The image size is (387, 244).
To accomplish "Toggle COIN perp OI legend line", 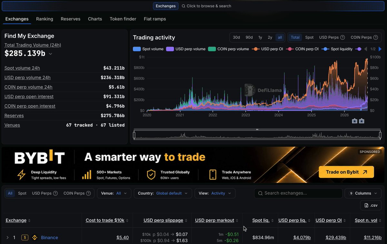I will tap(302, 49).
